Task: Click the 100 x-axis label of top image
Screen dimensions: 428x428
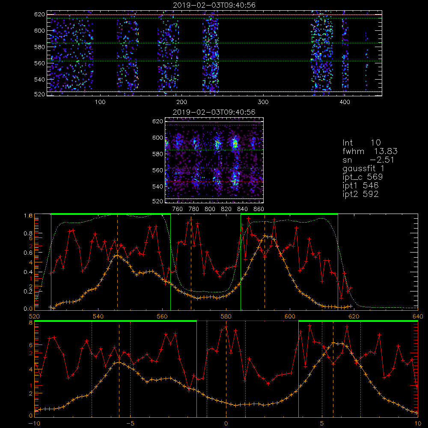Action: point(100,102)
